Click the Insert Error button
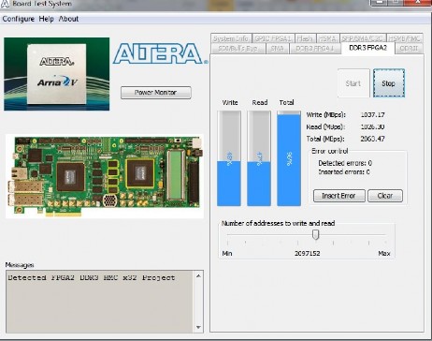The height and width of the screenshot is (341, 432). point(338,196)
